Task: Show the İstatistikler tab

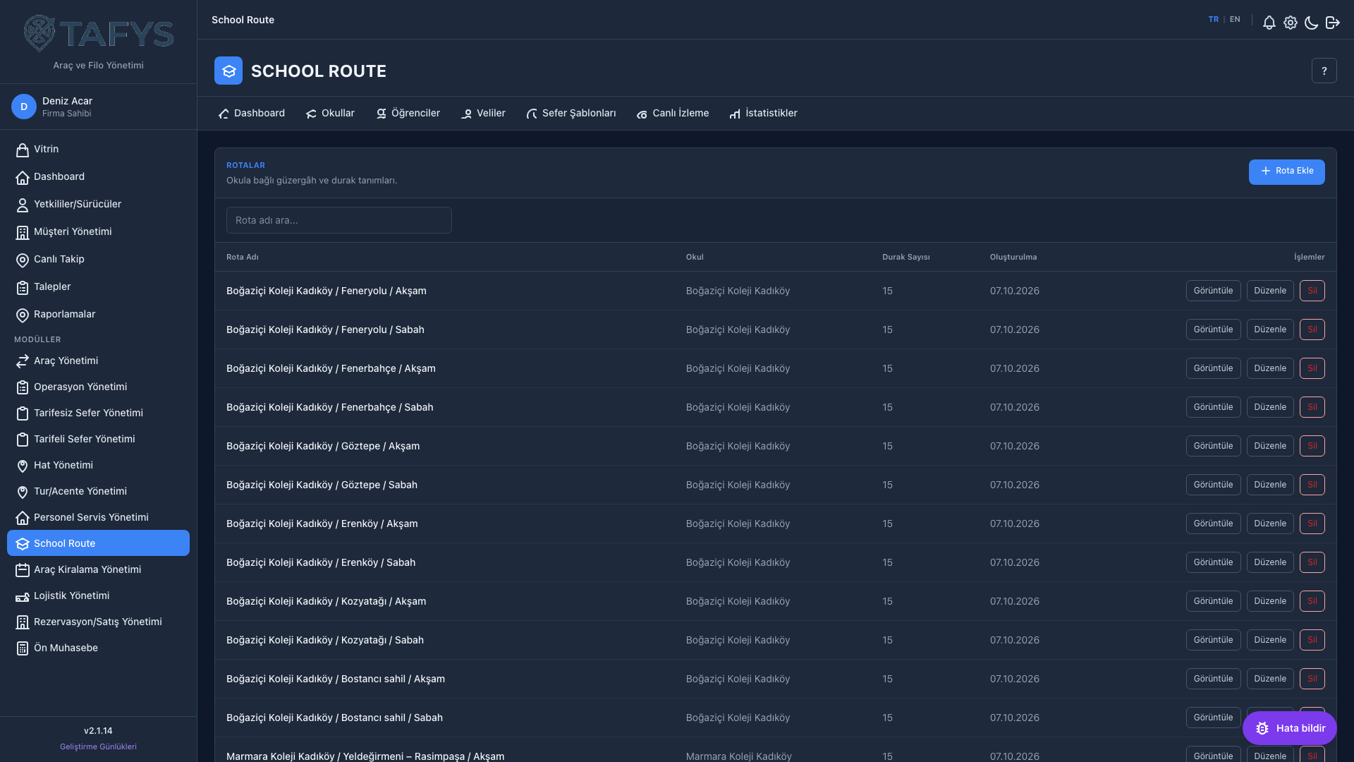Action: 764,113
